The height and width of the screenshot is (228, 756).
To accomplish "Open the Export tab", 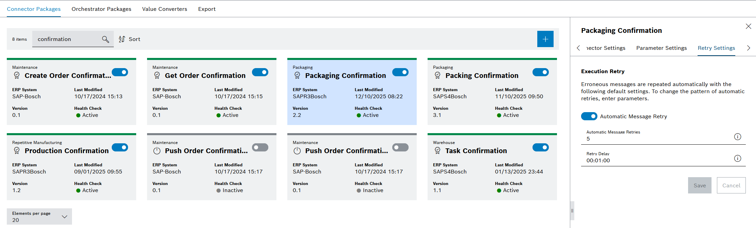I will click(207, 9).
